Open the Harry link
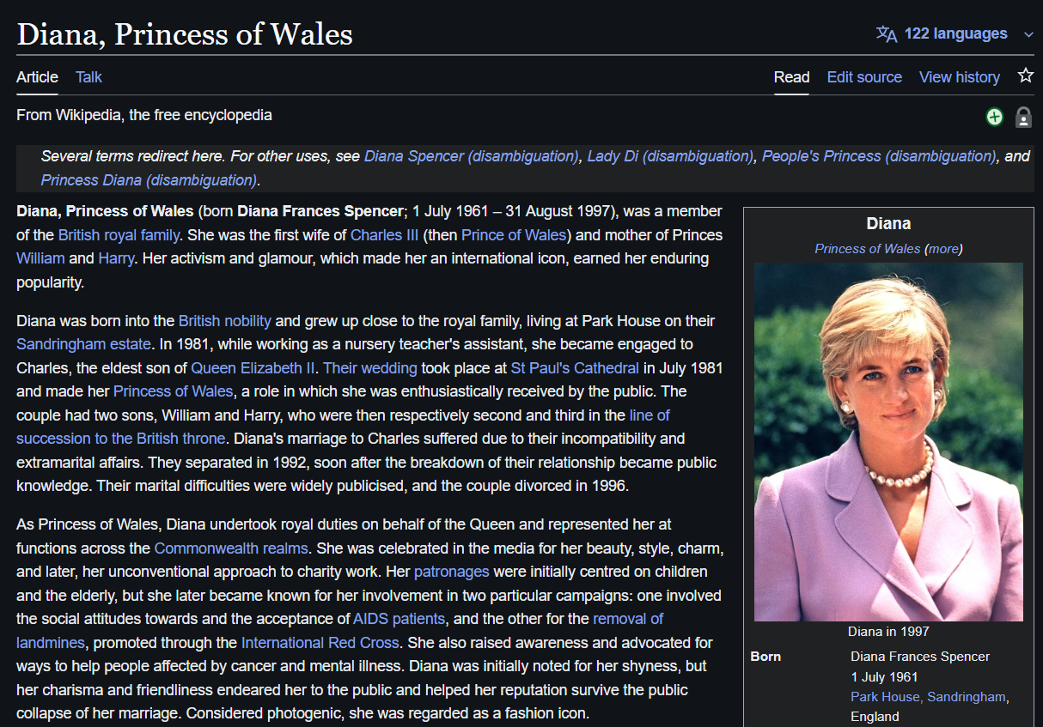This screenshot has height=727, width=1043. point(116,258)
